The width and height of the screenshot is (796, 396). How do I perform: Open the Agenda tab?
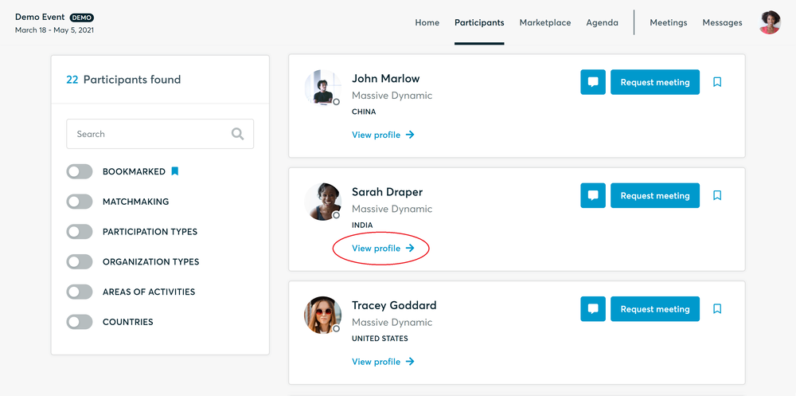pyautogui.click(x=602, y=22)
